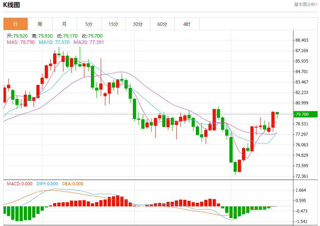Screen dimensions: 320x226
Task: Click the 80.999 price axis label
Action: [x=302, y=103]
